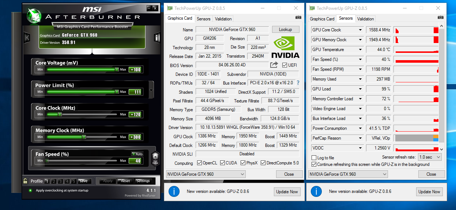Image resolution: width=456 pixels, height=210 pixels.
Task: Click info icon in left update banner
Action: pos(174,191)
